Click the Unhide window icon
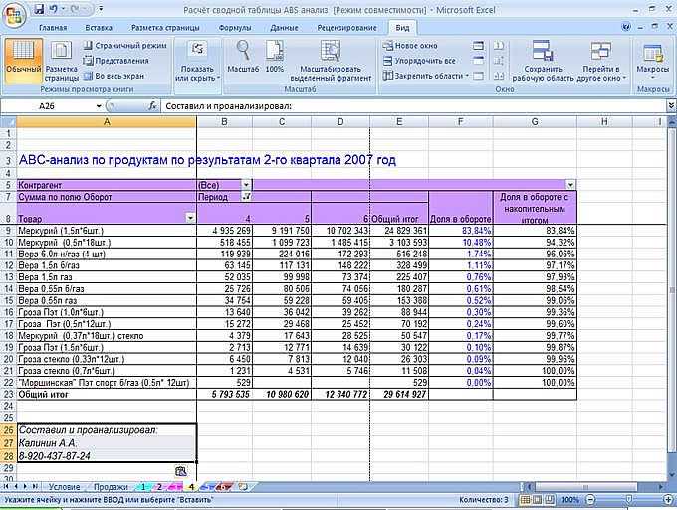677x510 pixels. click(x=479, y=76)
